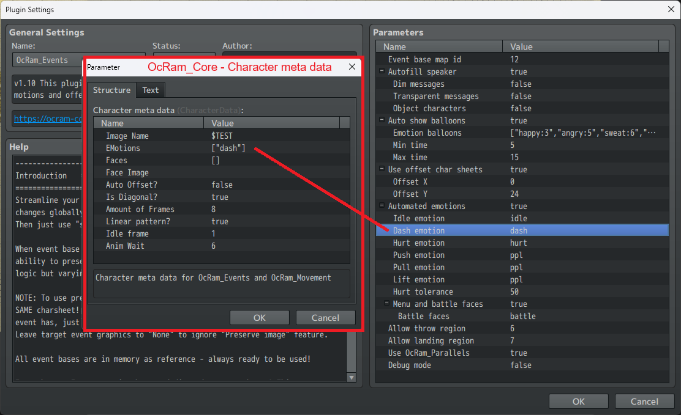The width and height of the screenshot is (681, 415).
Task: Select the Battle faces parameter
Action: 522,316
